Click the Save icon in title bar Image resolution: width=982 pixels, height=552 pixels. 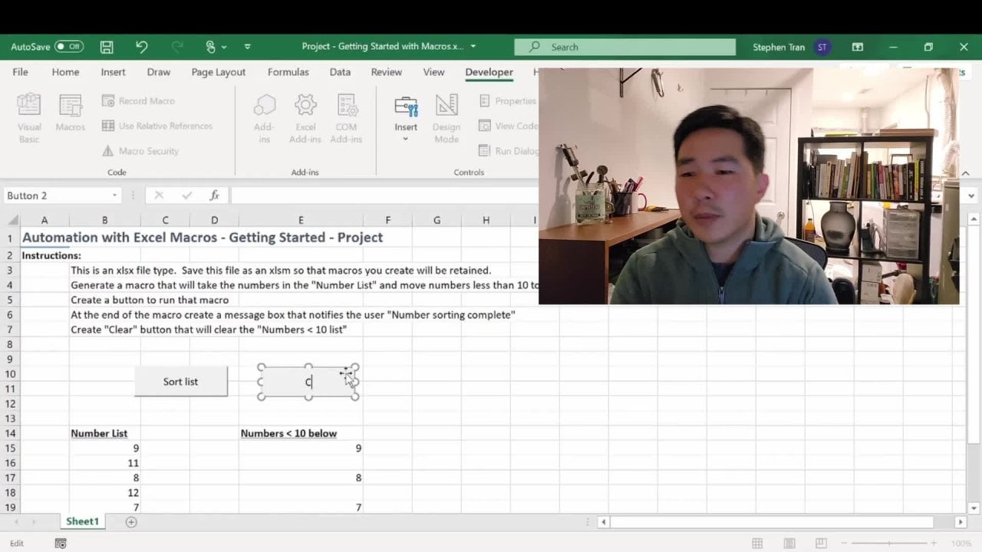click(107, 47)
